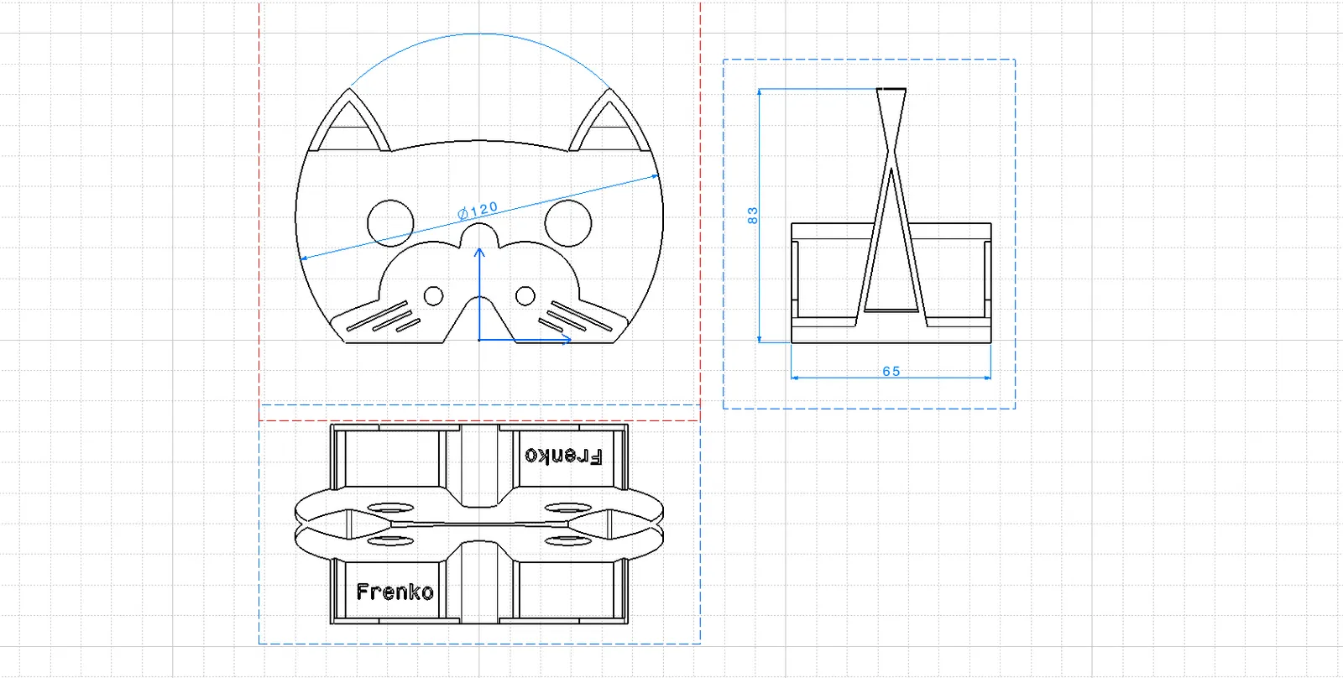Click the crossed triangular profile in side view
Viewport: 1343px width, 678px height.
(x=891, y=201)
